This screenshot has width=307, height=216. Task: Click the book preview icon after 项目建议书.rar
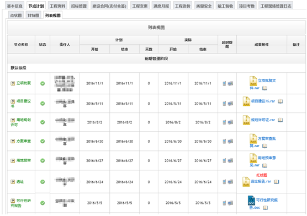[x=280, y=101]
